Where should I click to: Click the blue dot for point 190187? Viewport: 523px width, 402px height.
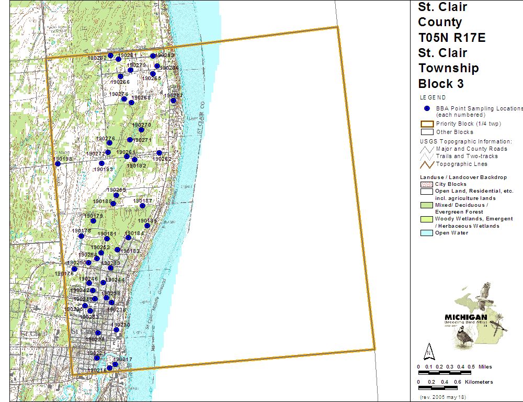pos(142,206)
